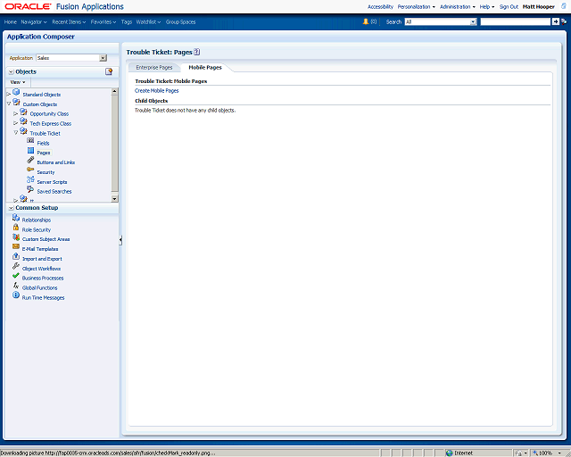Click the help icon beside Trouble Ticket: Pages
571x457 pixels.
(197, 52)
